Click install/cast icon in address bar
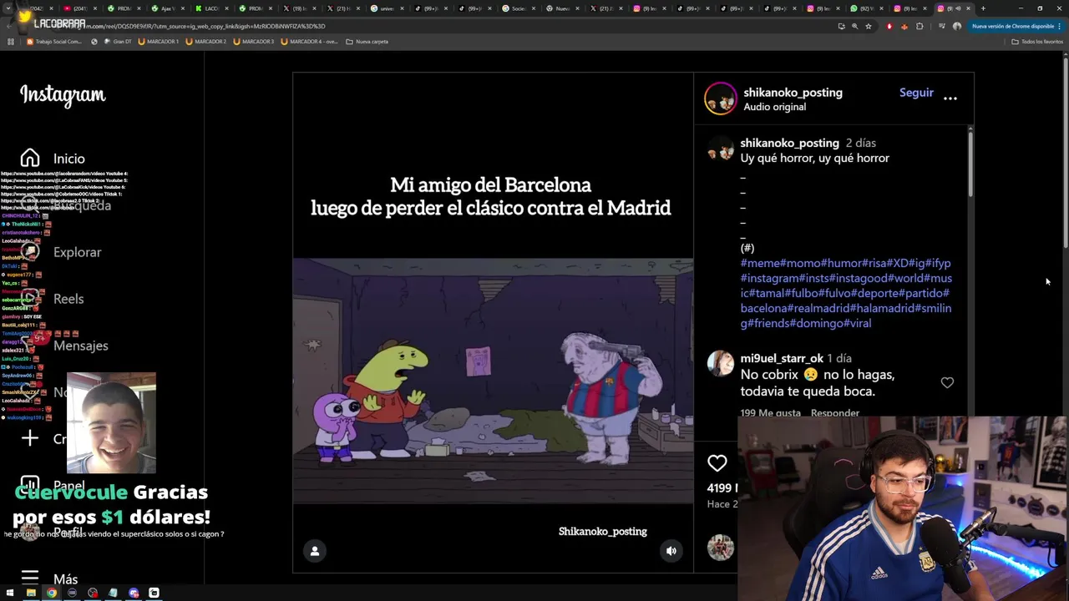 [841, 26]
